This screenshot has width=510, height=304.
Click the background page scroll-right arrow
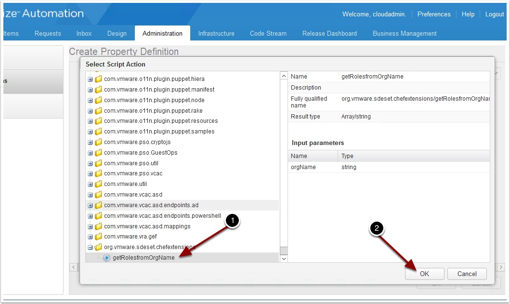[500, 267]
